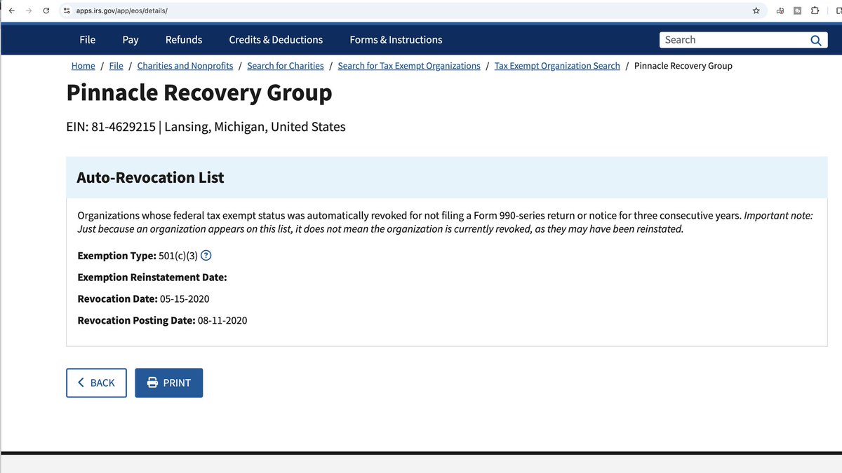Click the gray 'fb' extension icon

(x=797, y=11)
